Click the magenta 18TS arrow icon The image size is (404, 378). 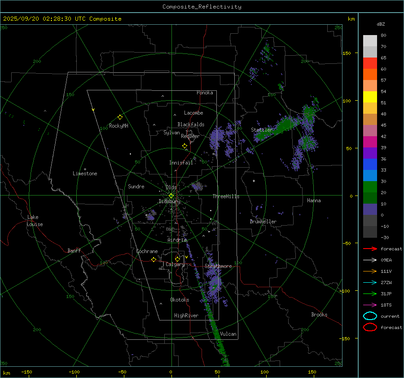(370, 305)
